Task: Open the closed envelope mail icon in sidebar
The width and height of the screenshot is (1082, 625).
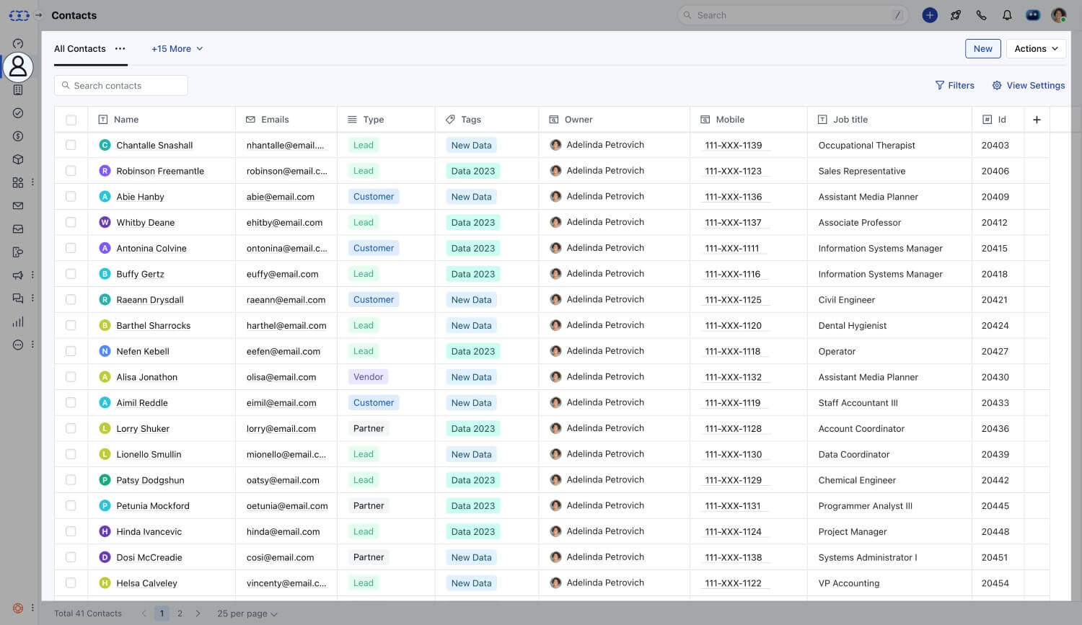Action: click(18, 205)
